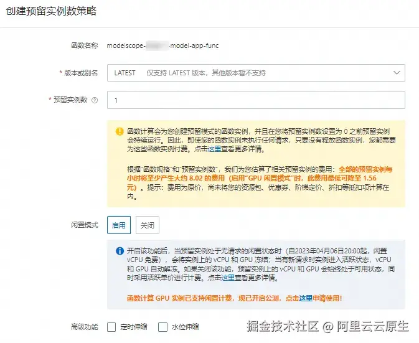Open the 版本或别名 LATEST dropdown
Viewport: 419px width, 343px height.
256,73
